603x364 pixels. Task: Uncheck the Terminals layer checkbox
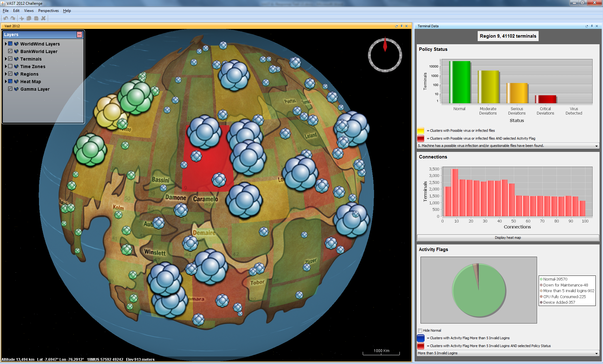pos(10,59)
